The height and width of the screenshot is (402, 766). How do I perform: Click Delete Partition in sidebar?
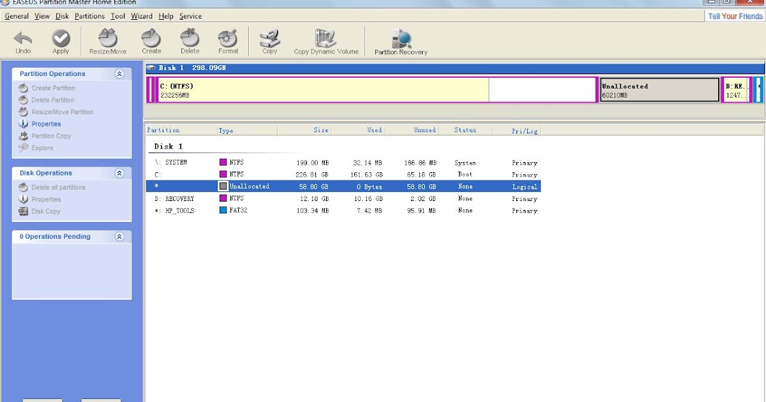point(53,100)
